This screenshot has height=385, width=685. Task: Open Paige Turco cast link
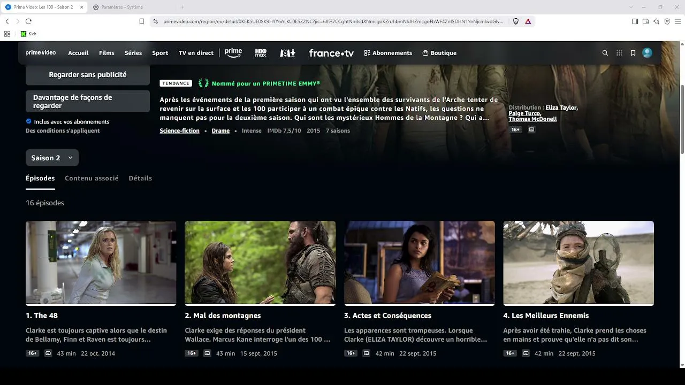pyautogui.click(x=524, y=113)
